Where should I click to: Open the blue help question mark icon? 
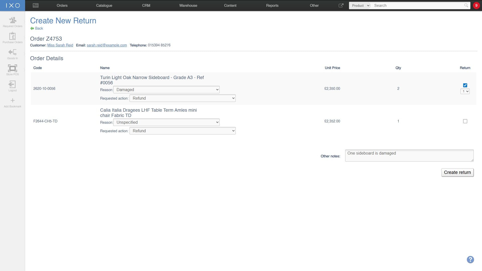470,259
